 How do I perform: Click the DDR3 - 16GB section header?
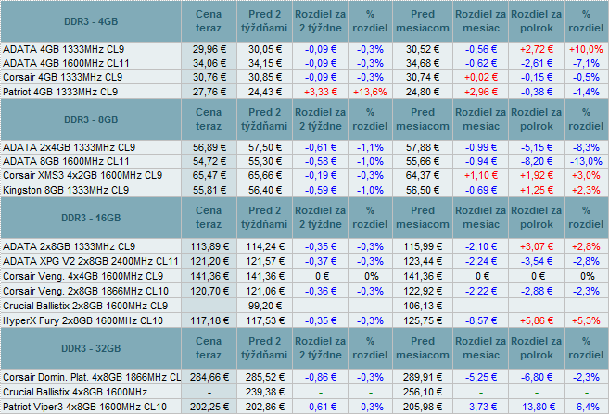(91, 218)
